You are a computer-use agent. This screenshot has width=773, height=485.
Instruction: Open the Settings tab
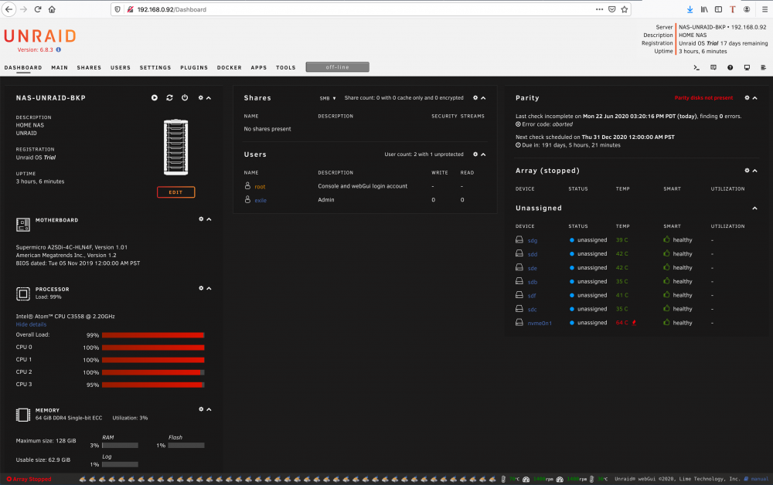(x=155, y=67)
